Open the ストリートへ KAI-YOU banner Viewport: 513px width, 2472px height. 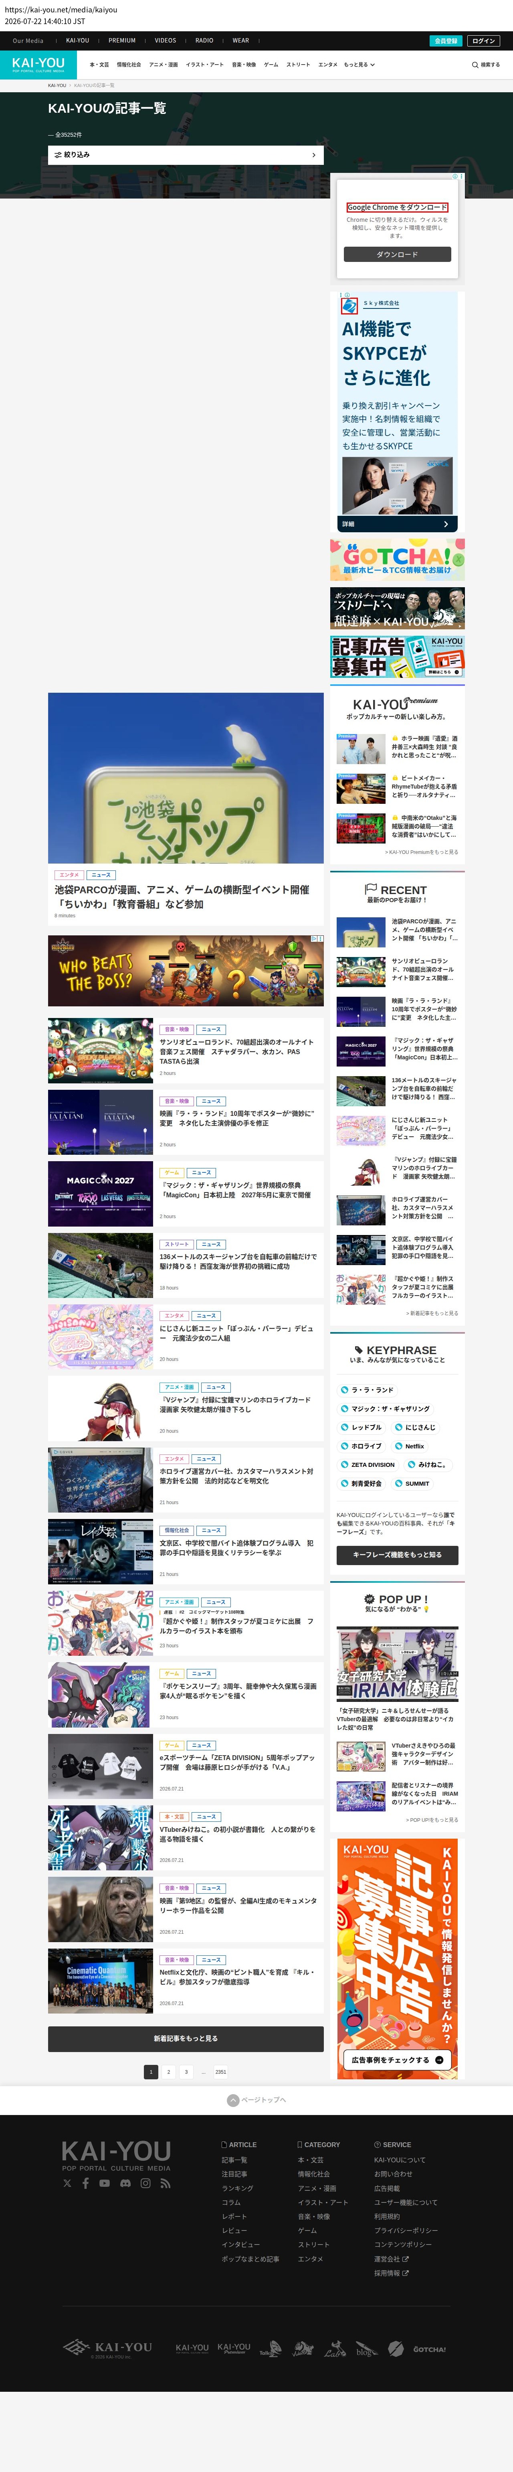coord(397,608)
